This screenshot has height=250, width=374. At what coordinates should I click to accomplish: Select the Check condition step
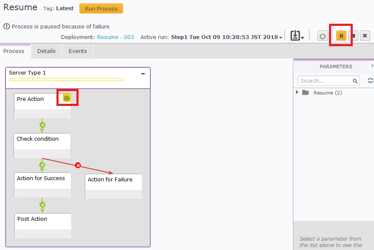click(42, 146)
